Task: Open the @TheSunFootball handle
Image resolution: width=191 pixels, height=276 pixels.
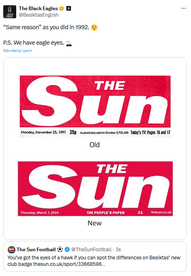Action: (91, 250)
